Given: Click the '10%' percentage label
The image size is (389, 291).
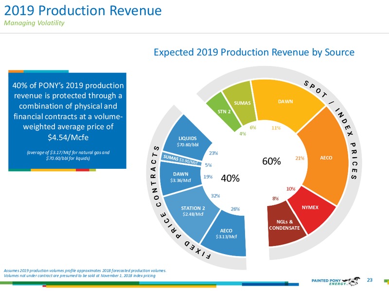Looking at the screenshot, I should tap(291, 189).
